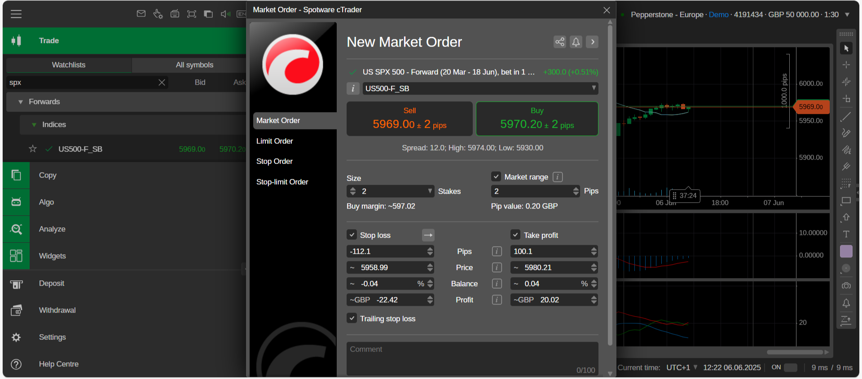The image size is (862, 379).
Task: Open the hotkeys keyboard icon
Action: [x=175, y=14]
